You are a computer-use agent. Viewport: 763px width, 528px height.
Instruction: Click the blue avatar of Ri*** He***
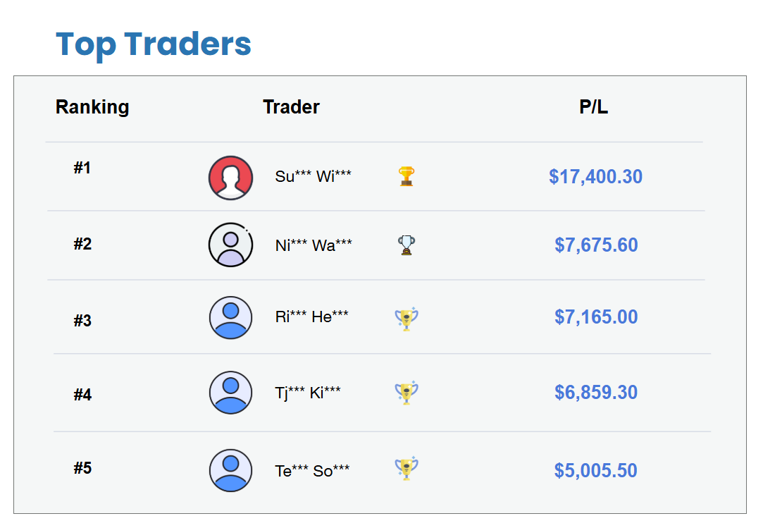pos(230,318)
